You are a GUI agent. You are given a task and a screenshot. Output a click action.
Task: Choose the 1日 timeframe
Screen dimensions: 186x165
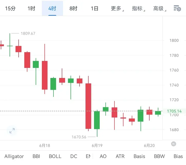tap(95, 9)
